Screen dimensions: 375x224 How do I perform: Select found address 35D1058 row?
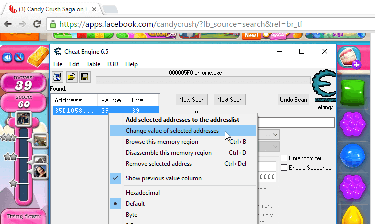pyautogui.click(x=106, y=111)
